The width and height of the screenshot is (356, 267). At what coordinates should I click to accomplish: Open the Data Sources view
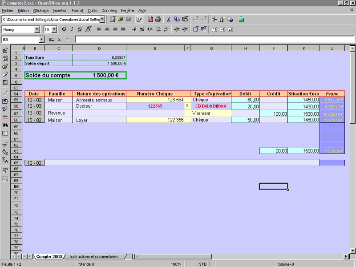coord(5,133)
